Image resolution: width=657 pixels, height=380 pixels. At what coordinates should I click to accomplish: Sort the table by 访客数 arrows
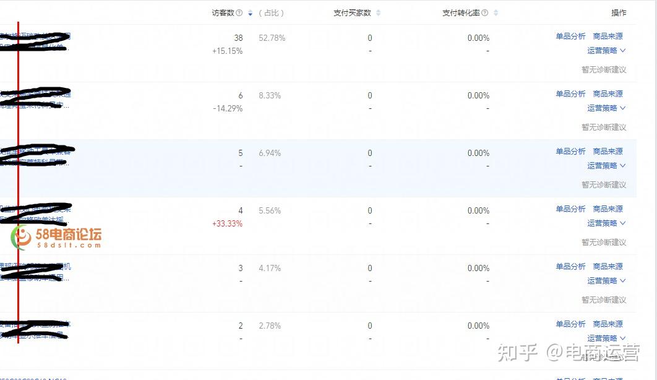tap(250, 13)
